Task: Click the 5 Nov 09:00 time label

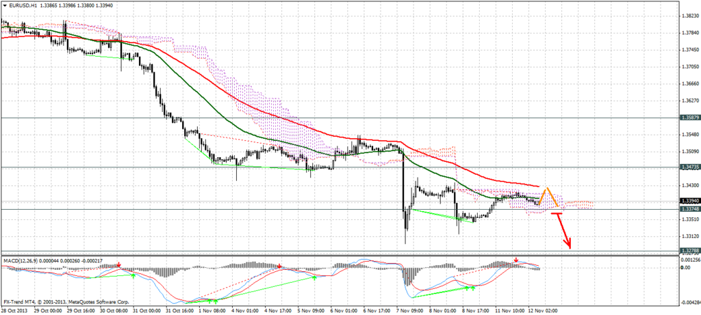Action: (311, 310)
